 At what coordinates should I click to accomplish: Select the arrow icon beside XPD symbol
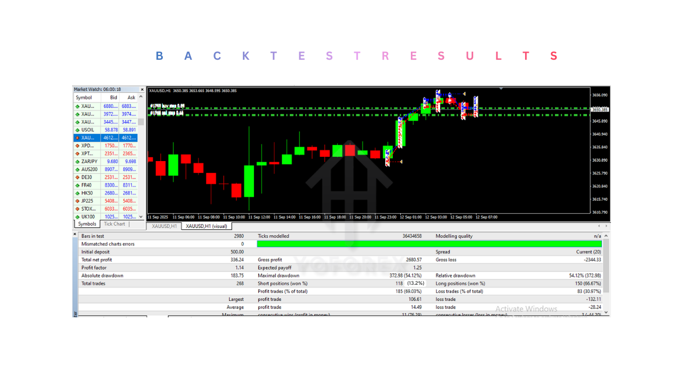(78, 145)
